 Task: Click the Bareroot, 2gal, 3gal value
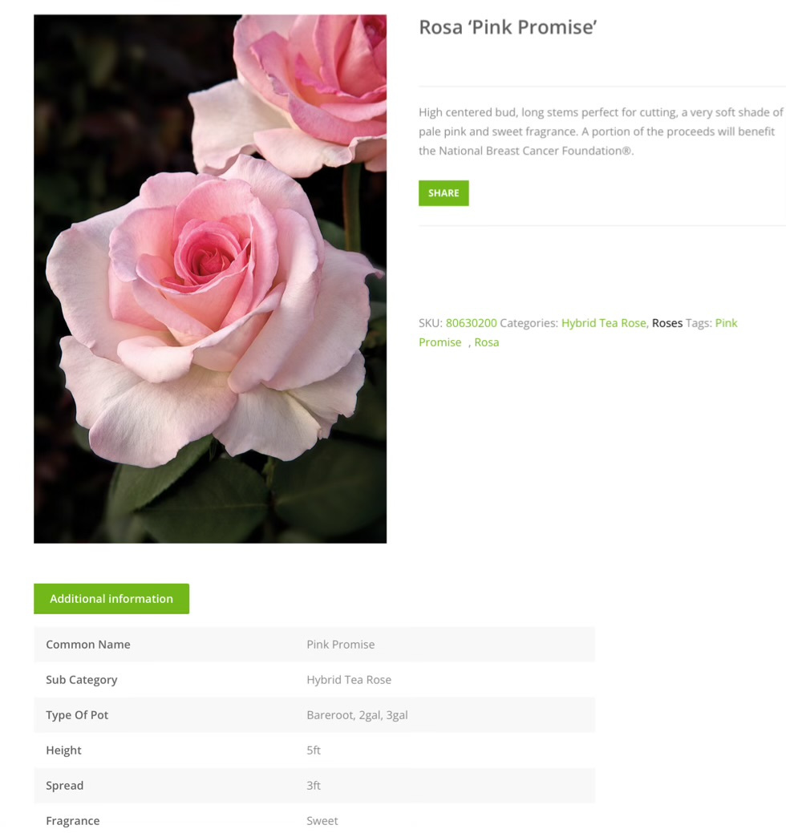tap(357, 715)
